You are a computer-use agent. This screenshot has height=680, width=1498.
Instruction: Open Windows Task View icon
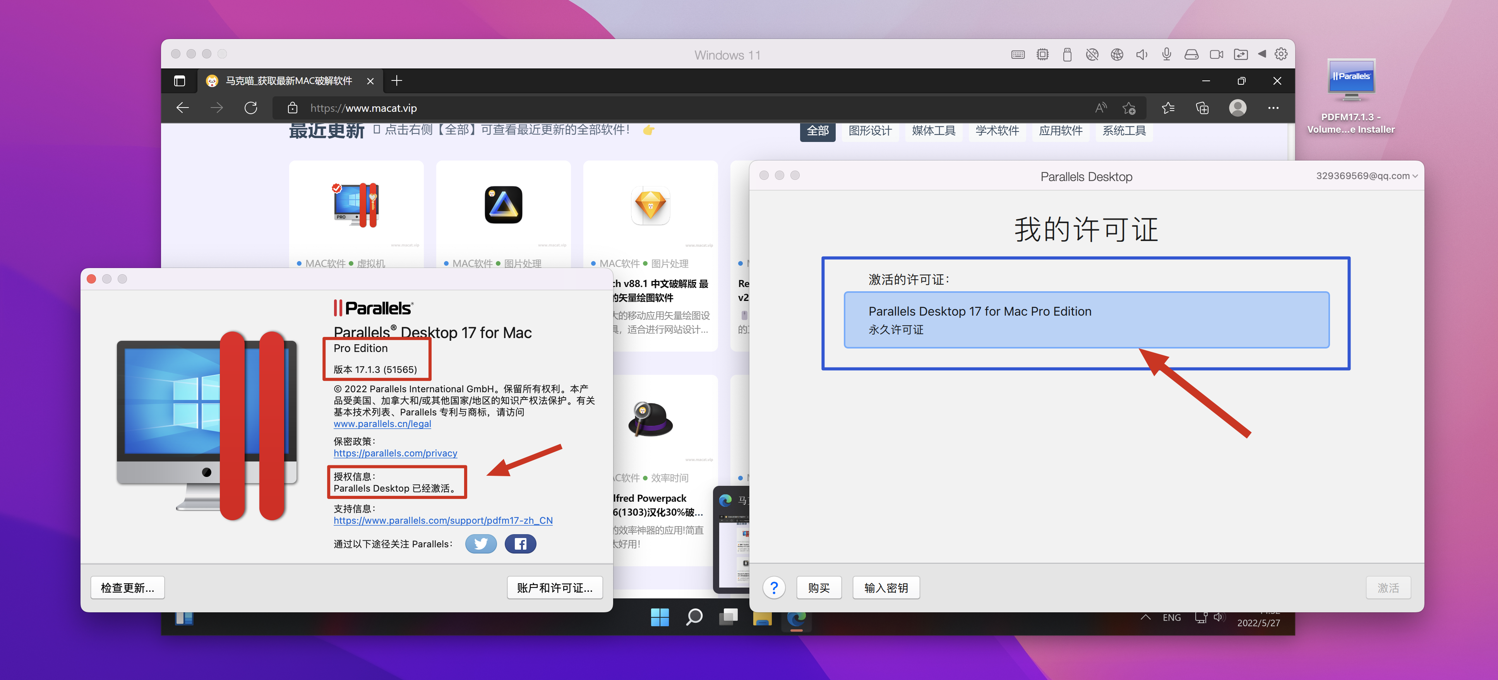[728, 617]
